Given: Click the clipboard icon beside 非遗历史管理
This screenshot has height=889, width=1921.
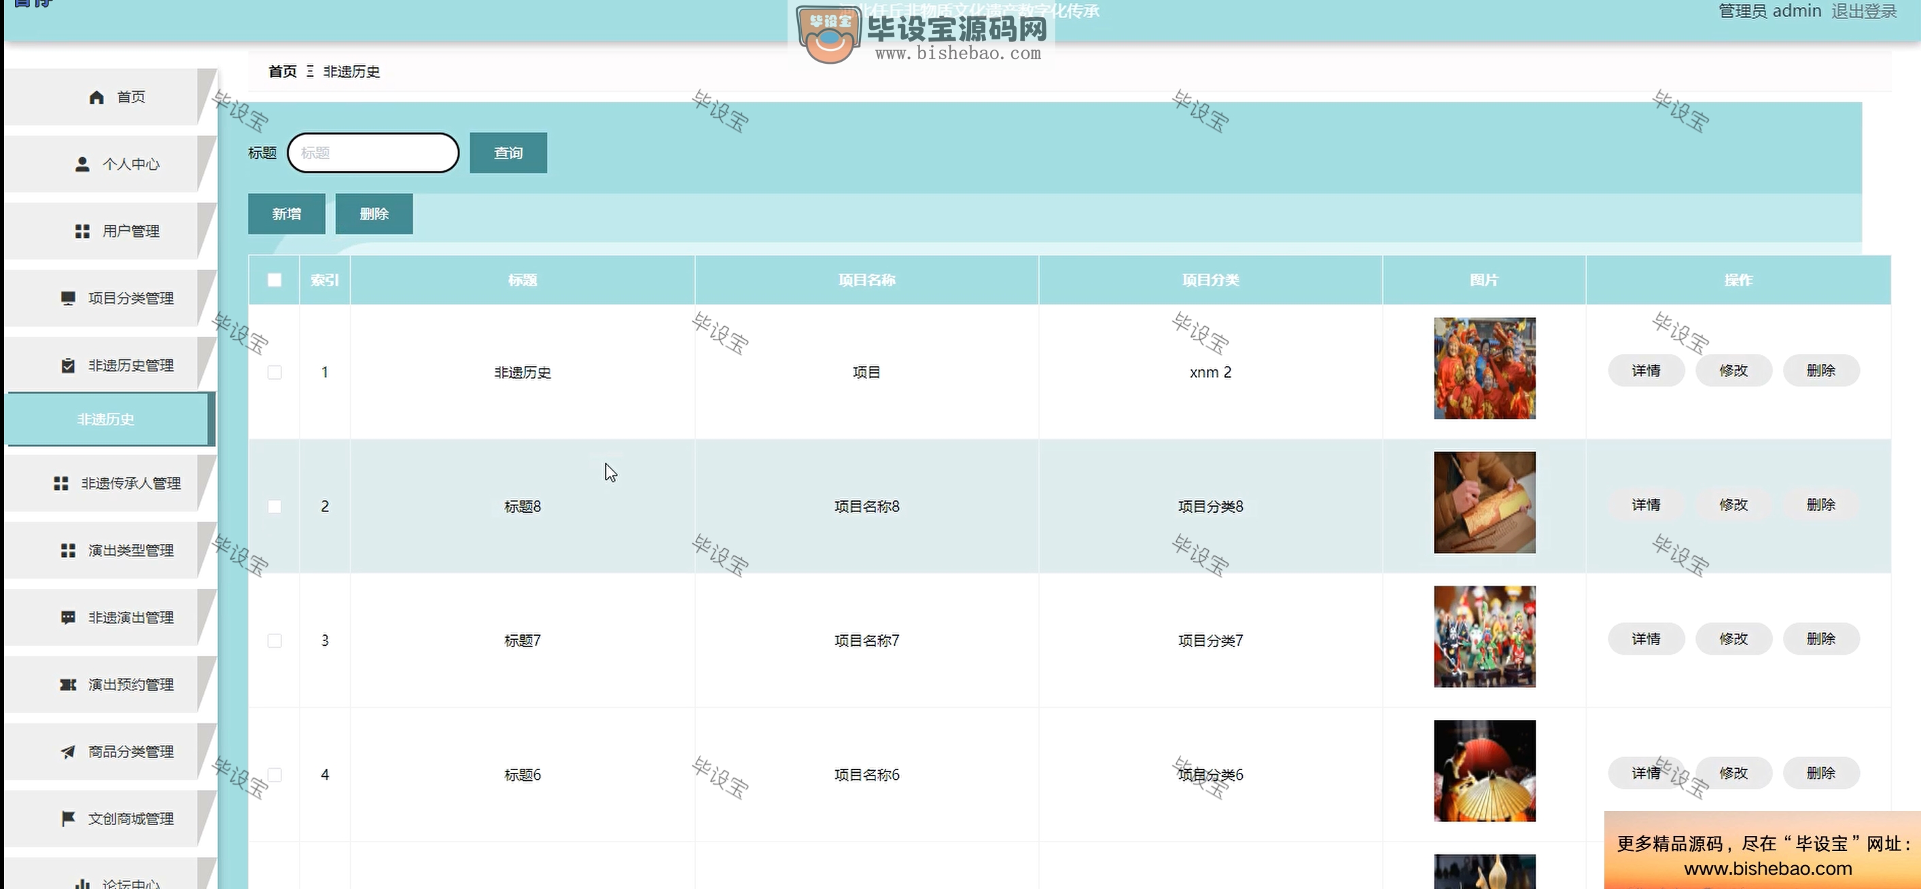Looking at the screenshot, I should click(68, 365).
